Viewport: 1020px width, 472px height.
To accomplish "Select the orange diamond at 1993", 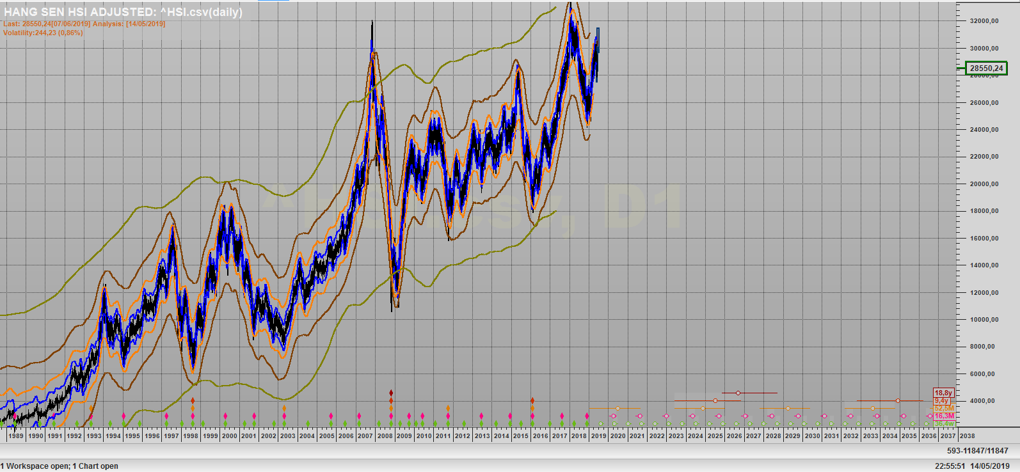I will pyautogui.click(x=92, y=408).
